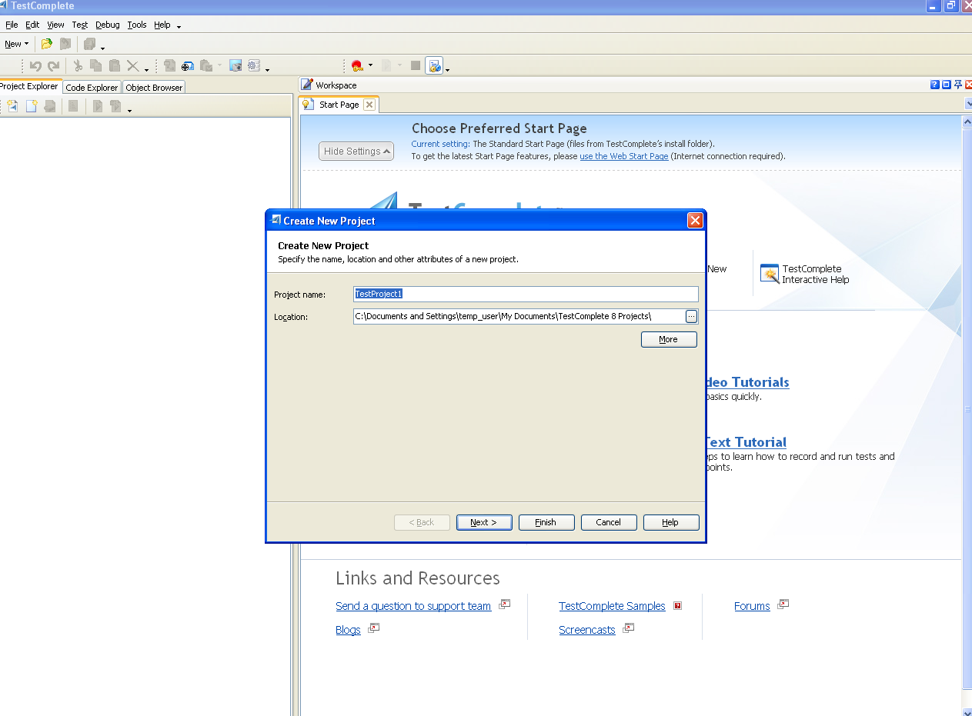Viewport: 972px width, 716px height.
Task: Open the Tools menu
Action: tap(137, 25)
